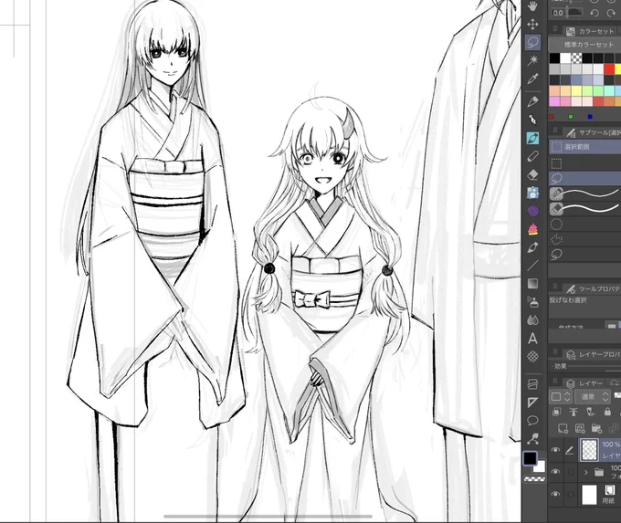Open the sub tool panel menu

(555, 131)
